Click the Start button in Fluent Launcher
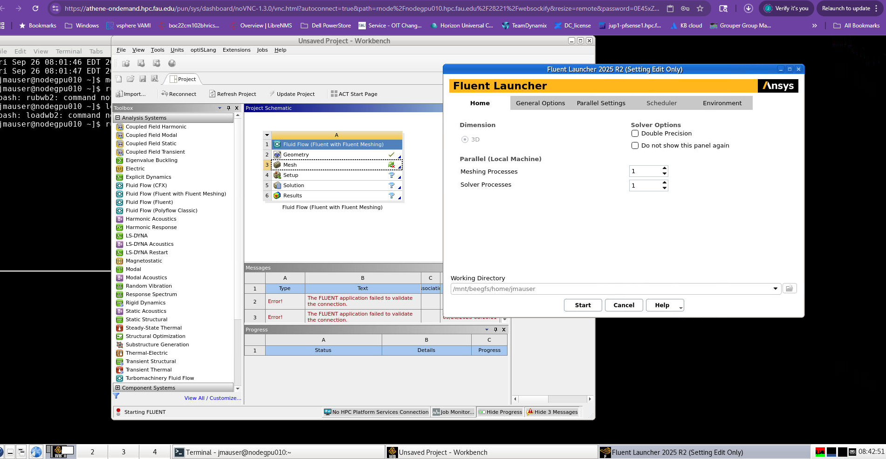The height and width of the screenshot is (459, 886). pos(583,305)
